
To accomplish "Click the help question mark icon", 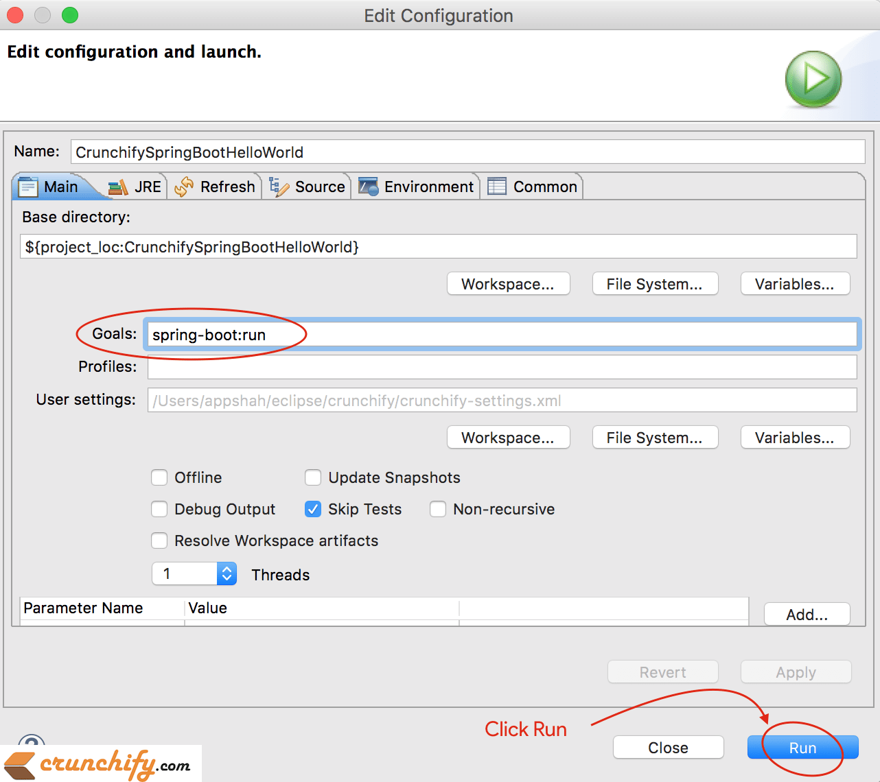I will [32, 742].
